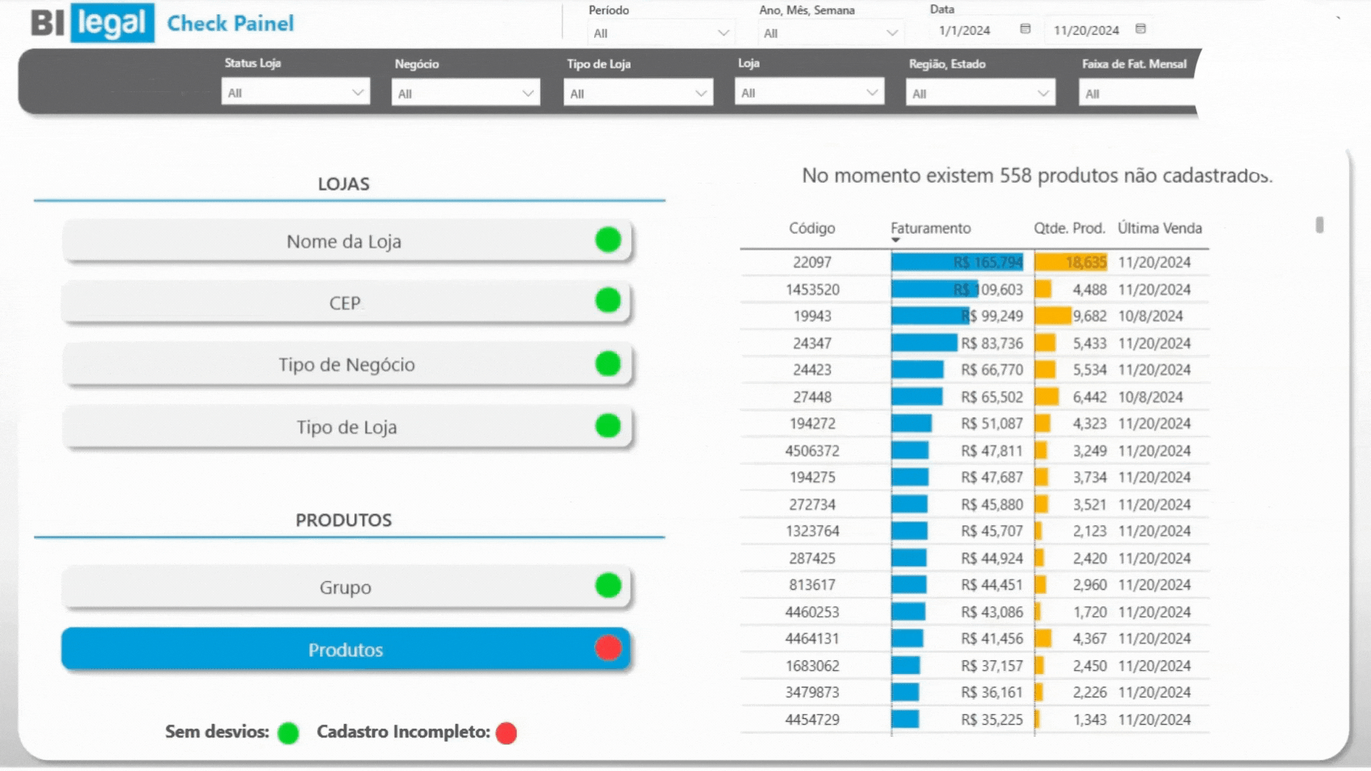Click the start date field 1/1/2024
Viewport: 1371px width, 771px height.
(x=964, y=31)
